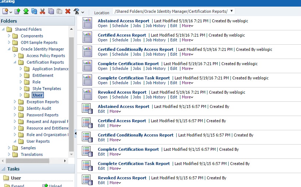Open More menu for Revoked Access Report 9/1/15
This screenshot has height=187, width=301.
coord(115,183)
